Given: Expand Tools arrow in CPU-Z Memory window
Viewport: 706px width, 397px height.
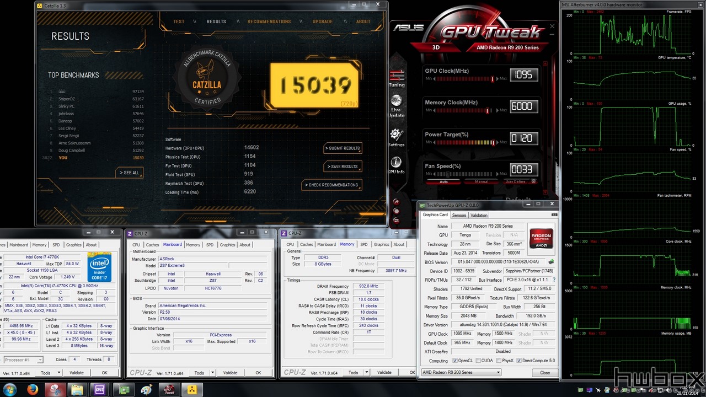Looking at the screenshot, I should pos(367,373).
